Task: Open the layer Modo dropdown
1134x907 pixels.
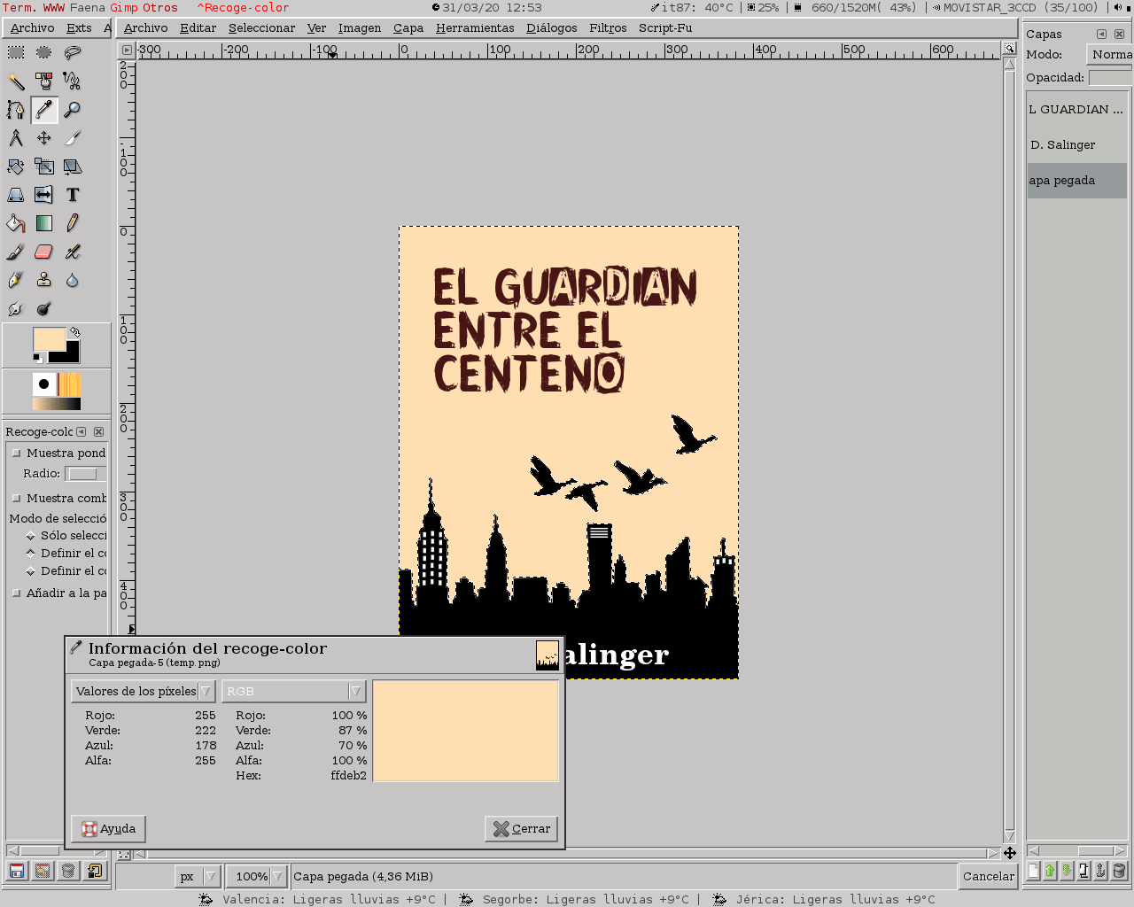Action: click(x=1110, y=55)
